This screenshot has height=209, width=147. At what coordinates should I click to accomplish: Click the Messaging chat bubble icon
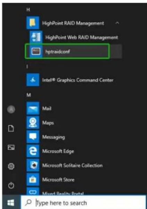[x=33, y=137]
